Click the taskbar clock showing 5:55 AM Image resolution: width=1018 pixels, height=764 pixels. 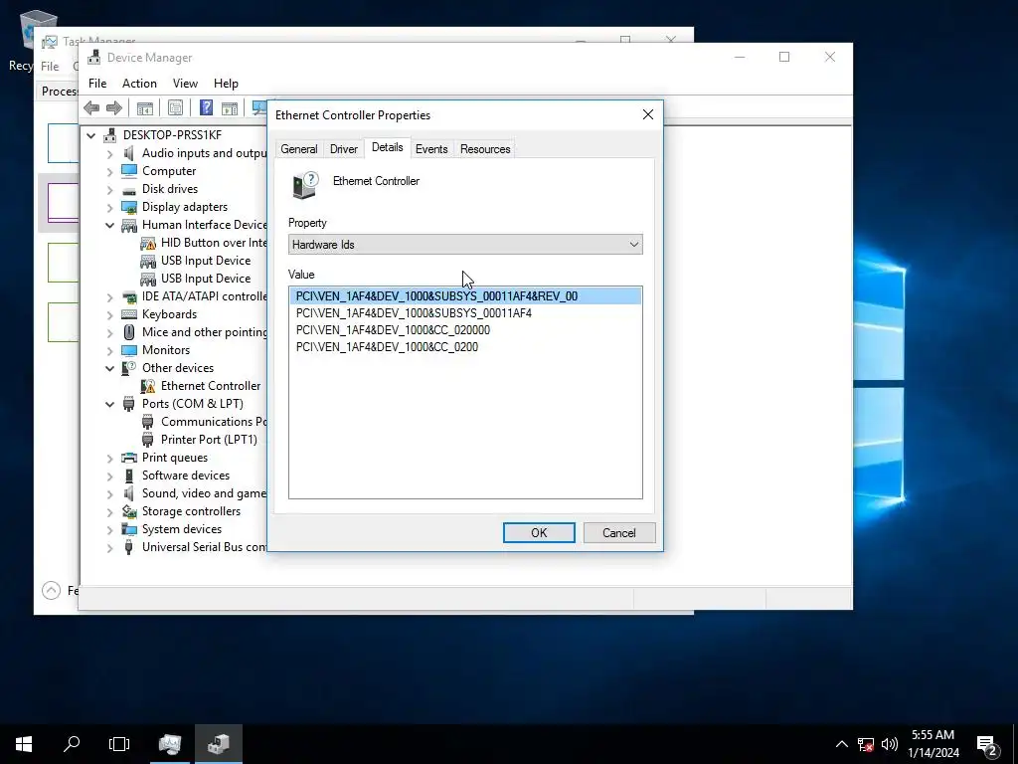click(933, 744)
